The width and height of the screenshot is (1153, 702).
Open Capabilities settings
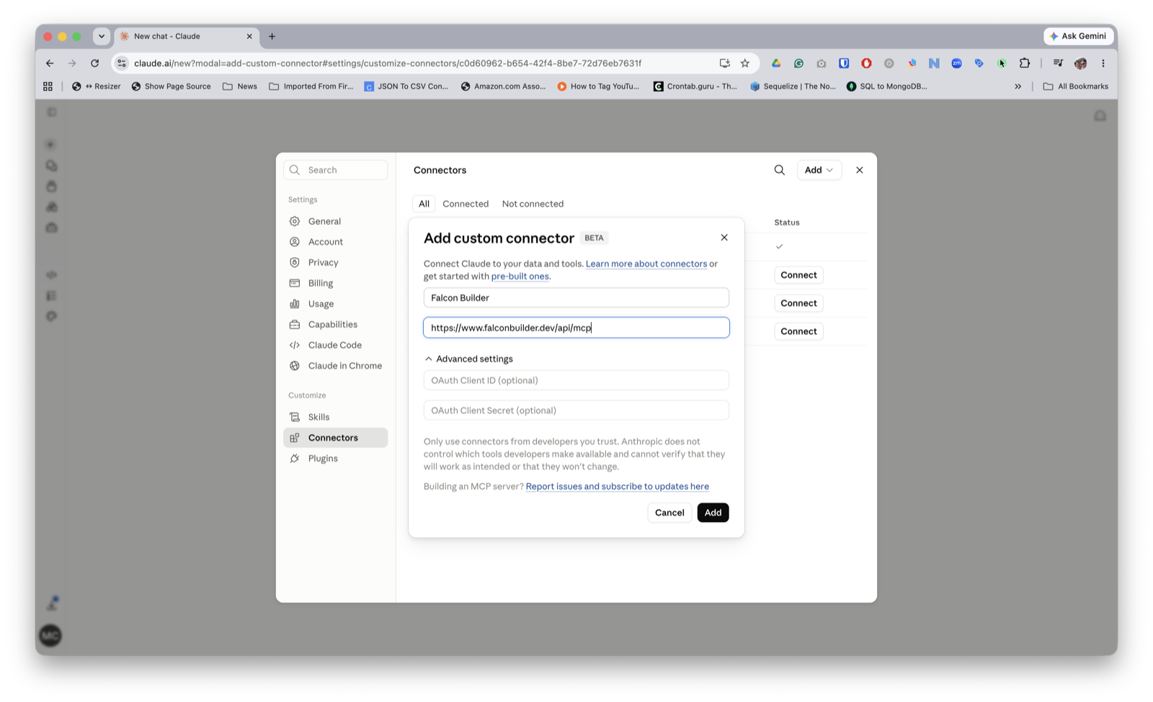(335, 325)
